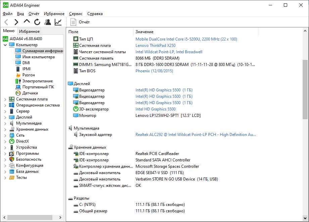Click the scroll down arrow in the report pane

point(305,218)
